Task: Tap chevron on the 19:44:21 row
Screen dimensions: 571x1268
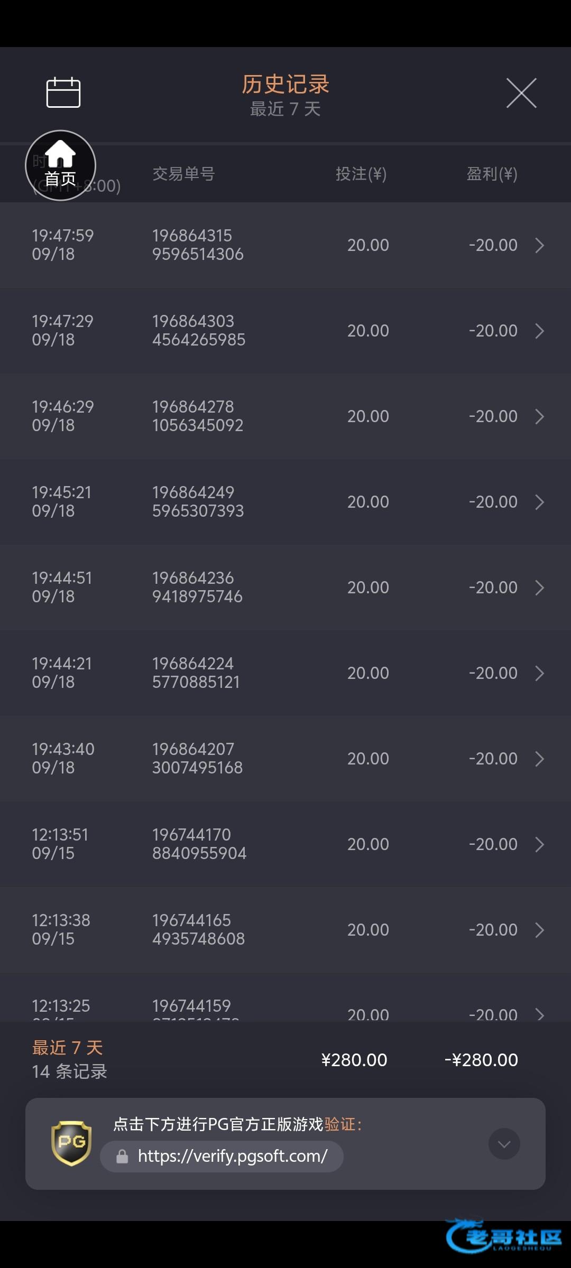Action: [539, 673]
